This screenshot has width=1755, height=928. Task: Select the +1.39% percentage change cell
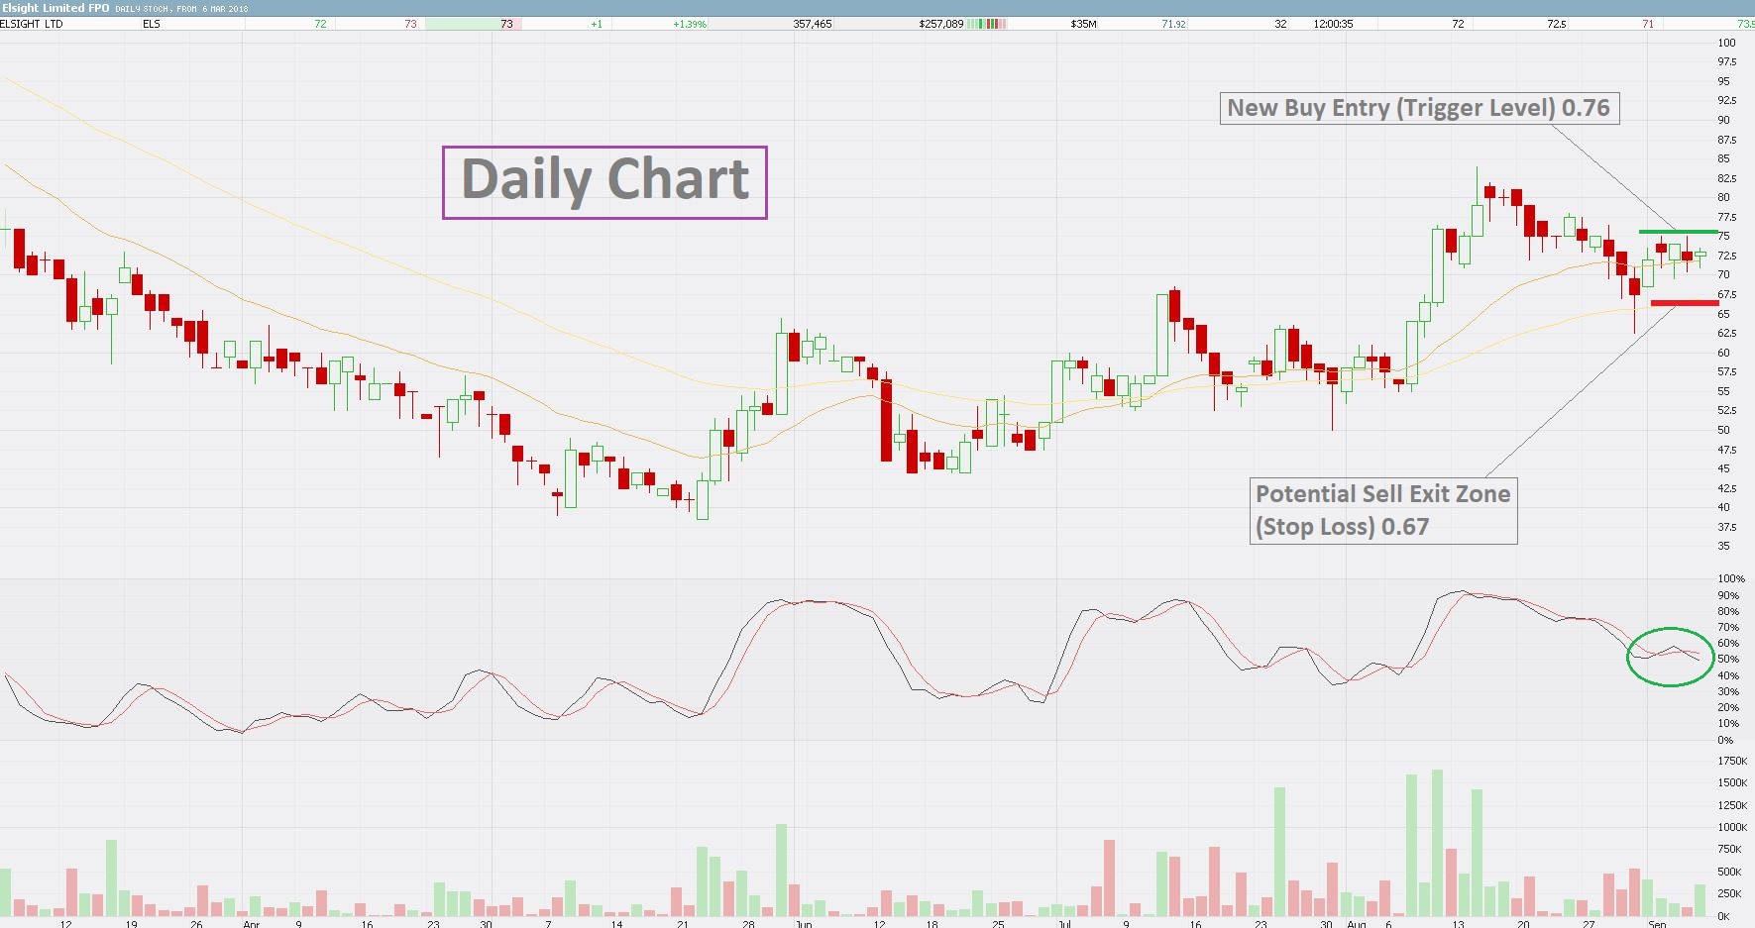tap(690, 24)
